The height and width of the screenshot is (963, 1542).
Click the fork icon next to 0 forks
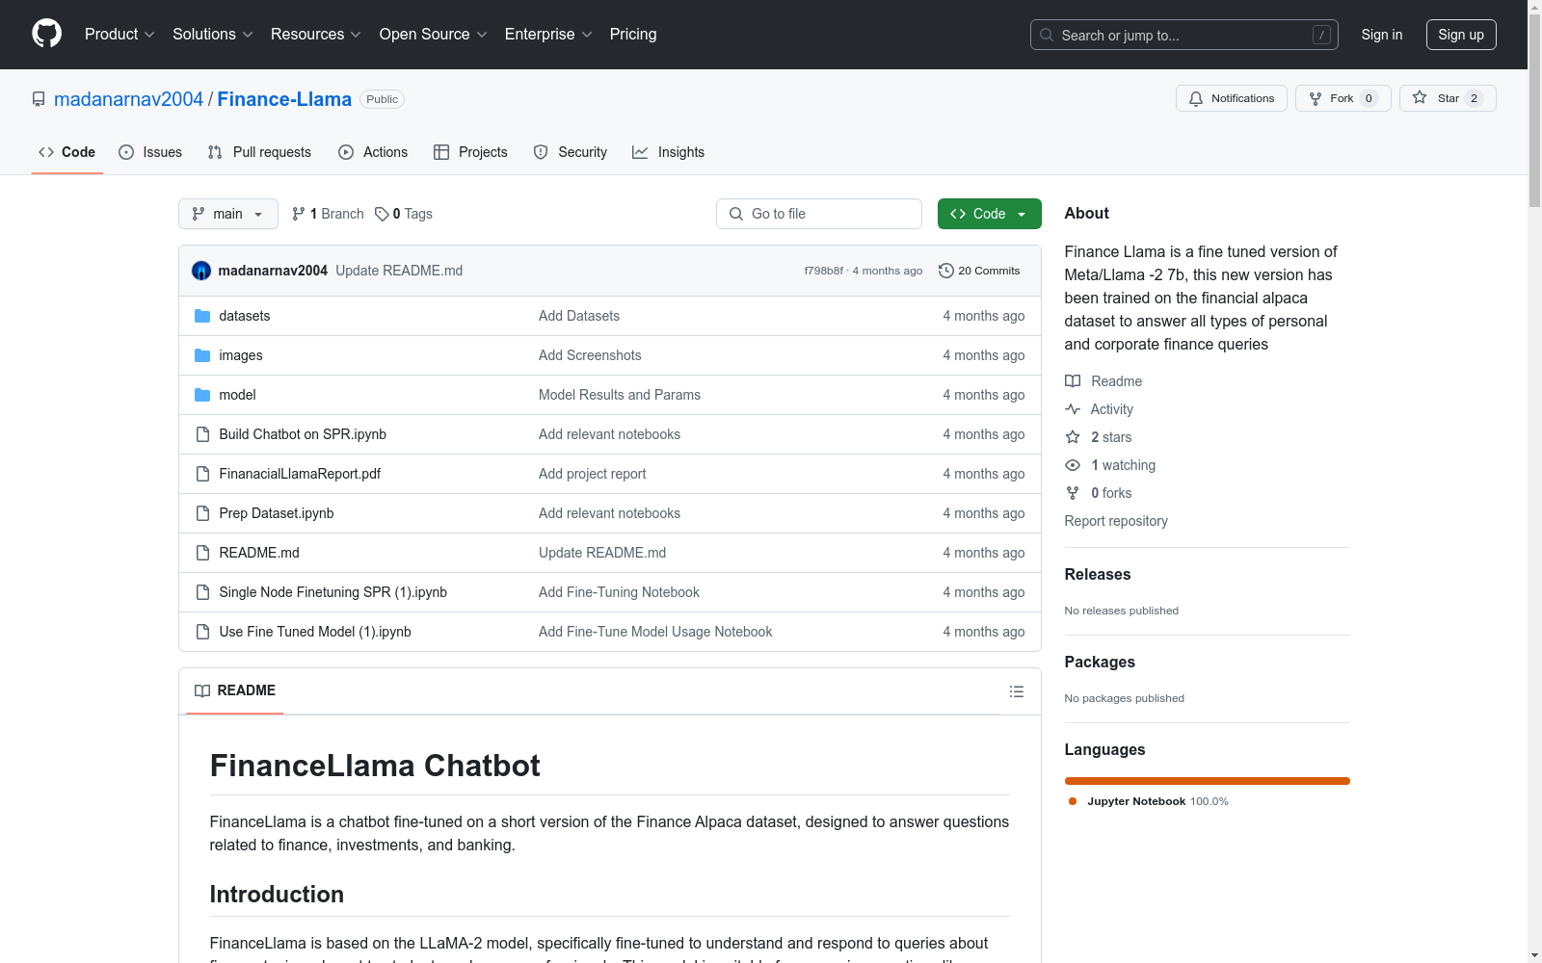coord(1073,493)
